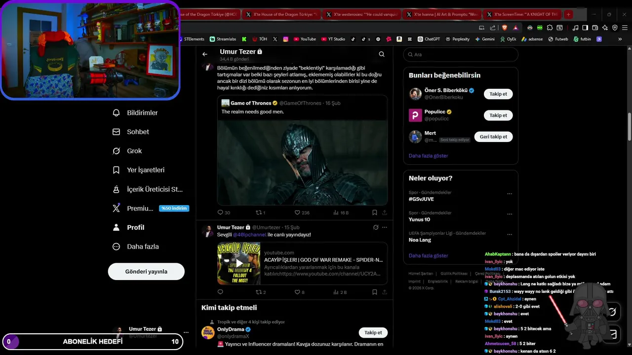Show more suggestions under Bunları beğenebilirsin
This screenshot has height=355, width=632.
coord(429,156)
